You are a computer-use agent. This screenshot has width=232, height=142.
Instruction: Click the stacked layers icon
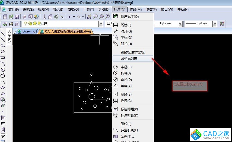tap(17, 24)
